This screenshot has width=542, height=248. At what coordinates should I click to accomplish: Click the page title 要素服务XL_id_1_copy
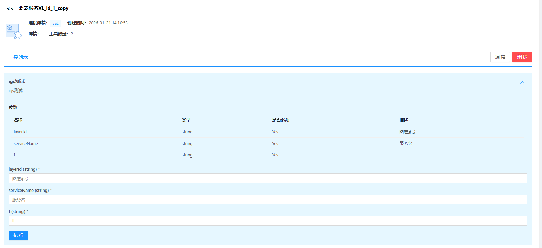[44, 9]
